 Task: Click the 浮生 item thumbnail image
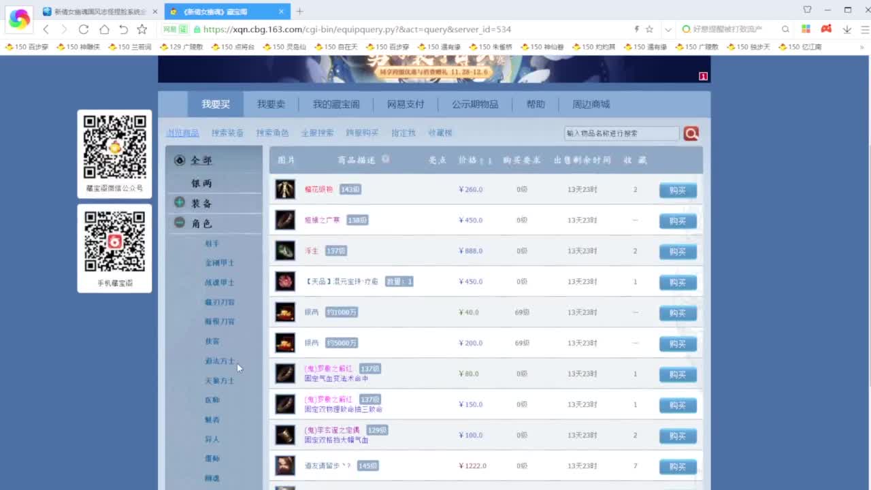click(x=285, y=251)
